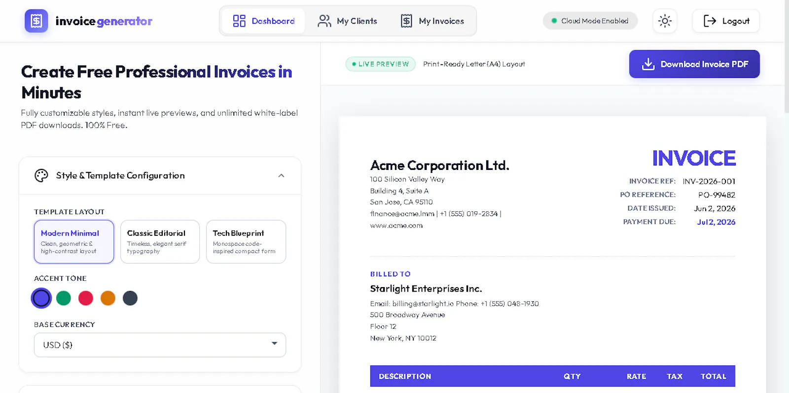Click the page vertical scrollbar
The width and height of the screenshot is (789, 393).
pyautogui.click(x=787, y=57)
